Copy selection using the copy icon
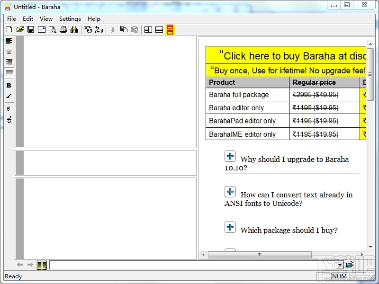The height and width of the screenshot is (284, 379). tap(124, 29)
